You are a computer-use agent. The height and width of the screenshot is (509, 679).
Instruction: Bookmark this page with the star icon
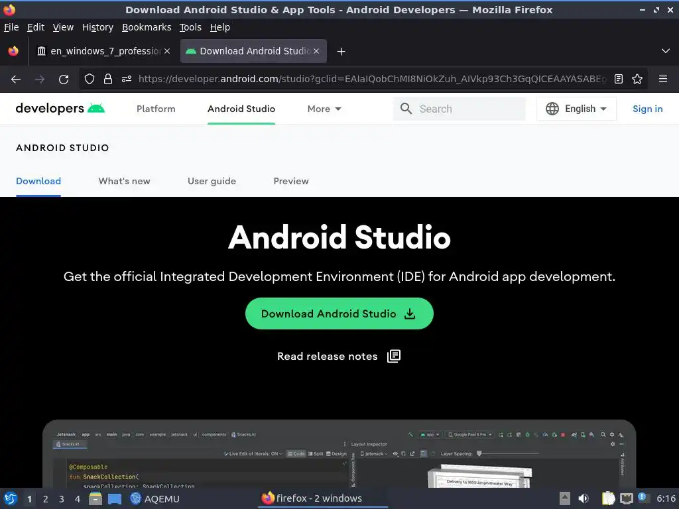pyautogui.click(x=637, y=80)
